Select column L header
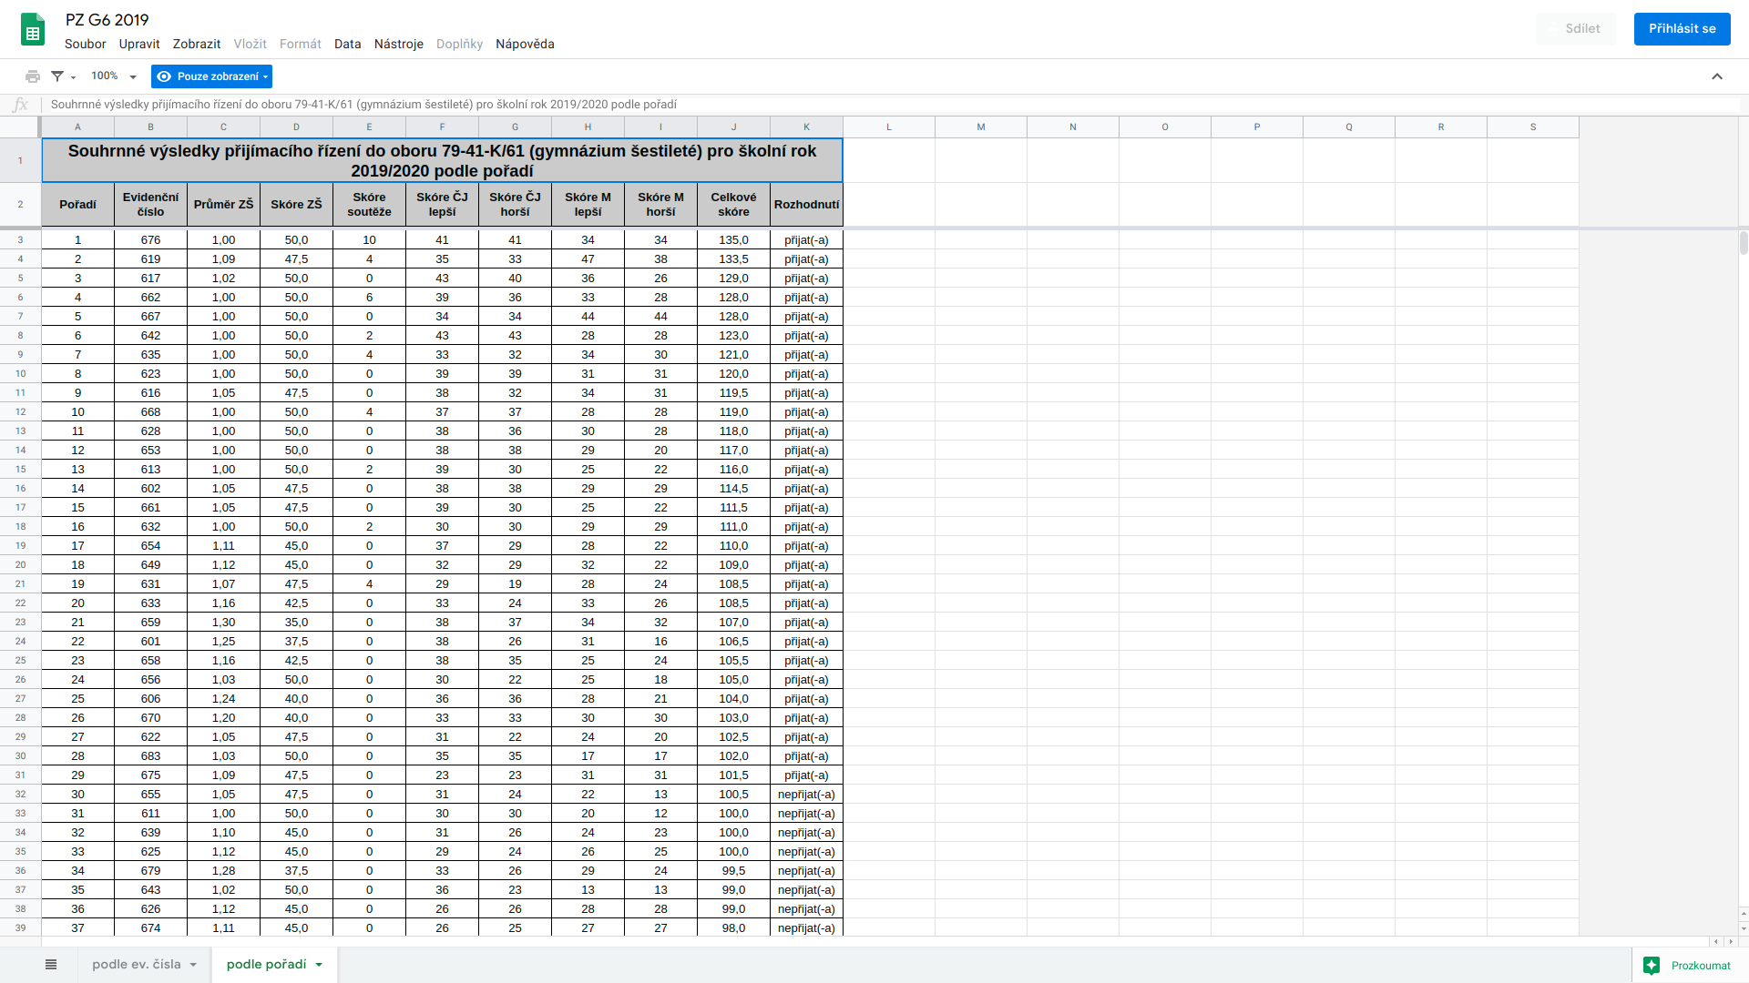This screenshot has height=983, width=1749. tap(888, 127)
